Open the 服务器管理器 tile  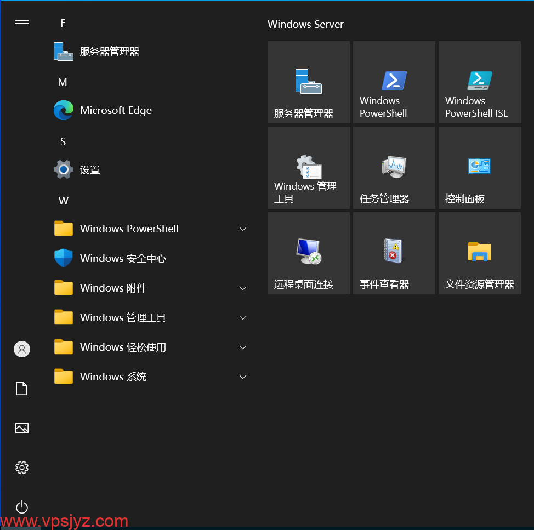(309, 82)
